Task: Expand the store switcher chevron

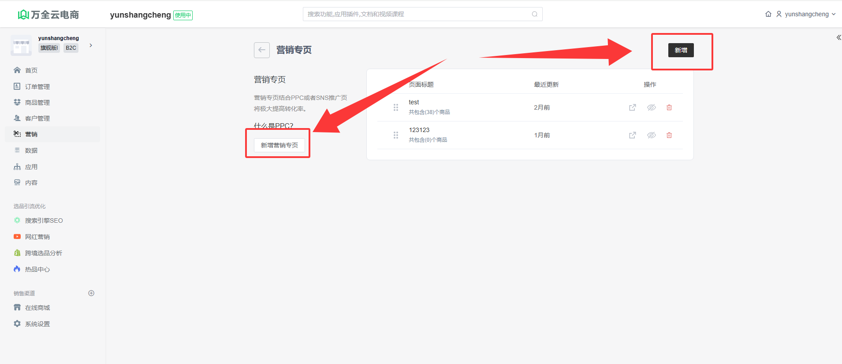Action: 91,45
